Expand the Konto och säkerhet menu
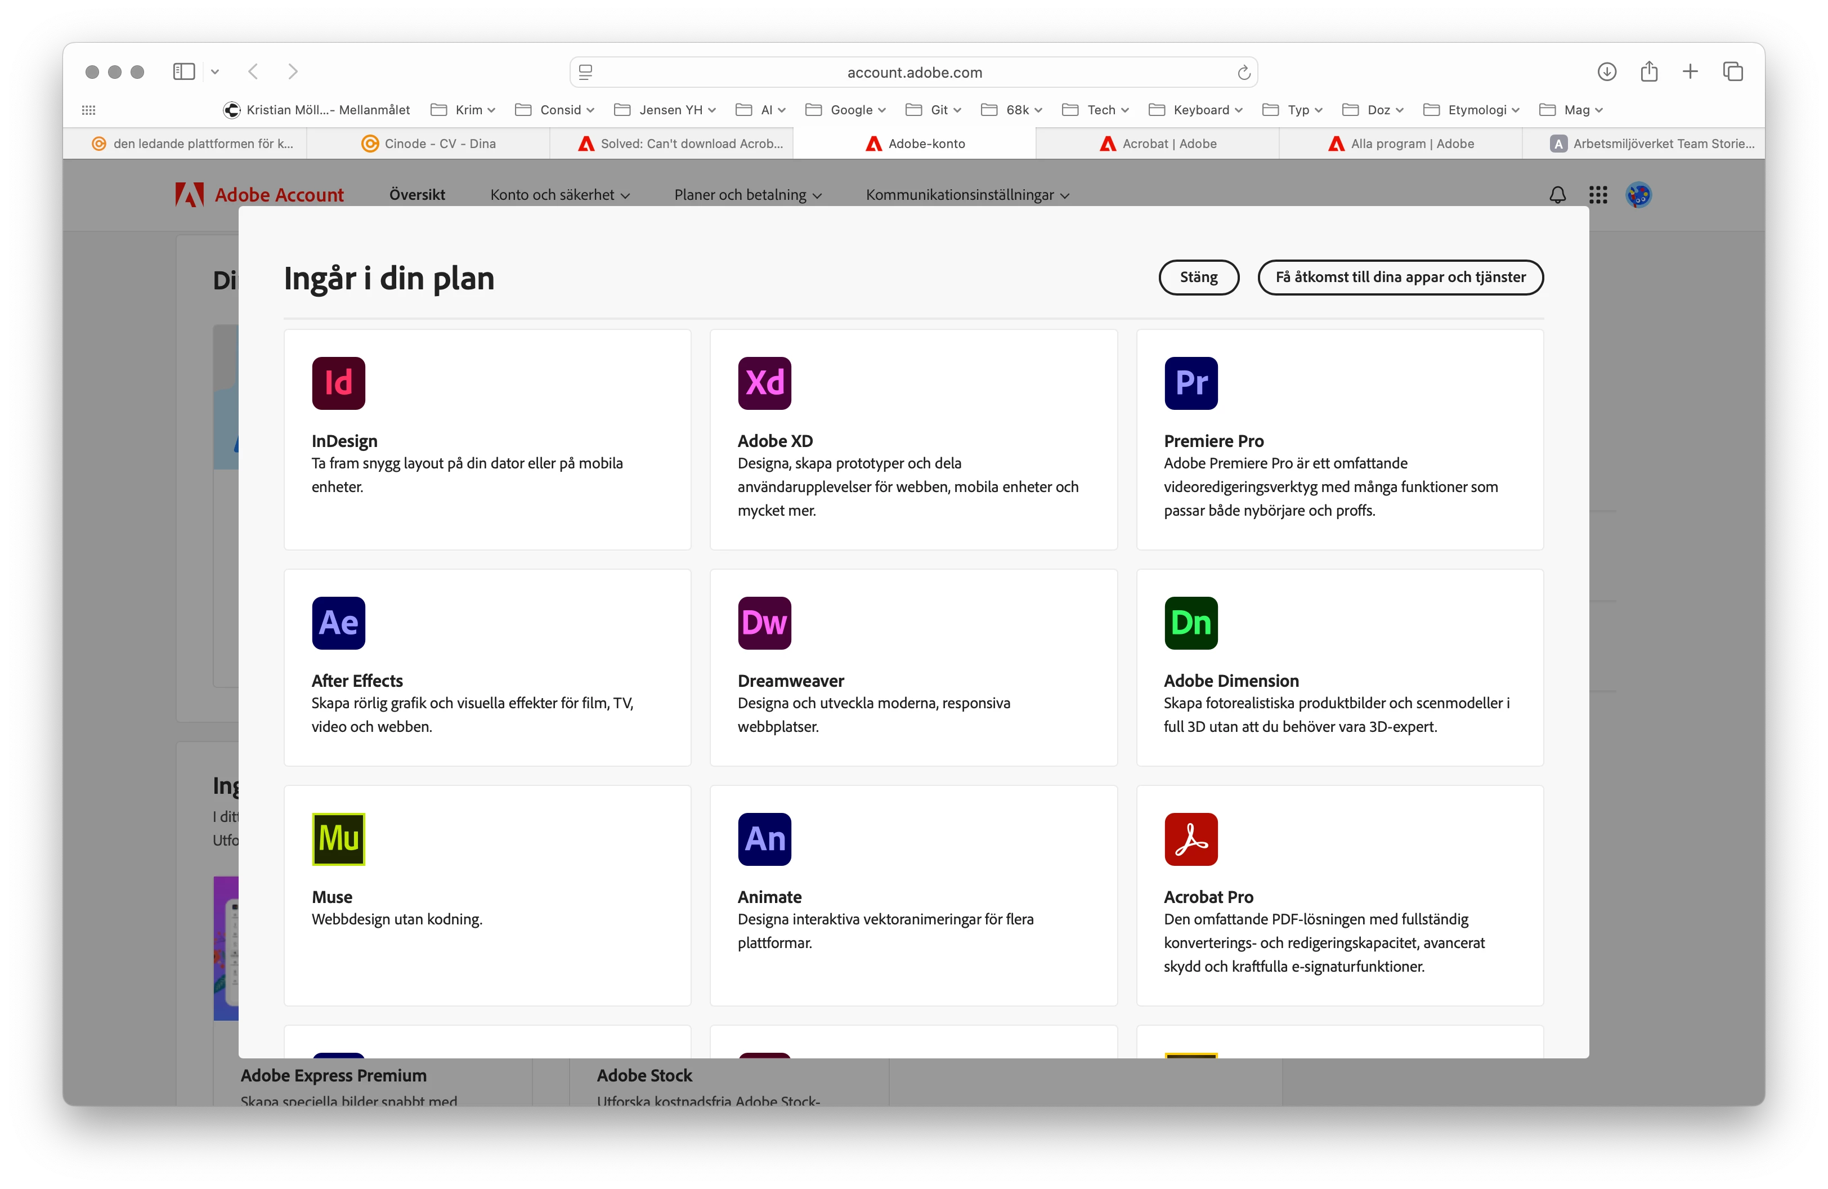 coord(559,195)
